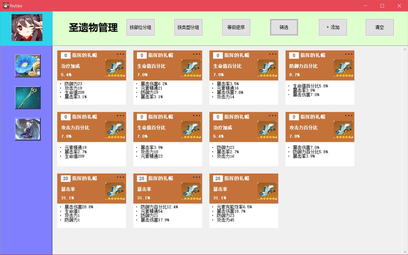Image resolution: width=408 pixels, height=255 pixels.
Task: Click the level 20 badge on the middle 暴击率 card
Action: pyautogui.click(x=142, y=178)
